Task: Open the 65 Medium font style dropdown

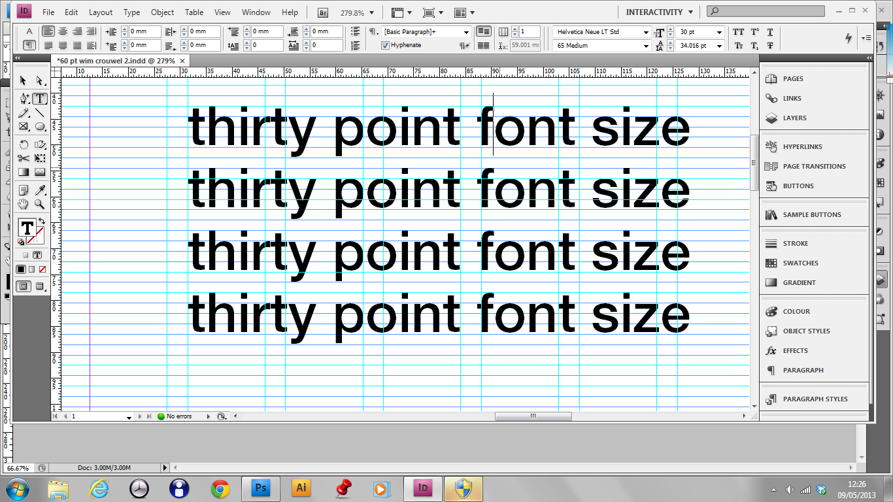Action: coord(646,46)
